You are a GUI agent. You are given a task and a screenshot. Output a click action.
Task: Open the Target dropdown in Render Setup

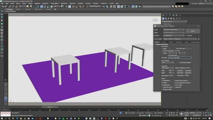click(x=174, y=30)
